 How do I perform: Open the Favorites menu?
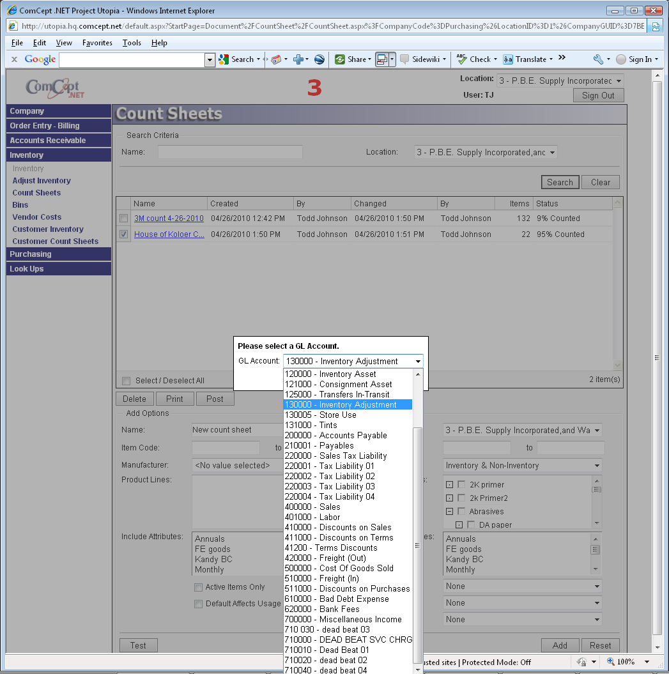pyautogui.click(x=97, y=43)
